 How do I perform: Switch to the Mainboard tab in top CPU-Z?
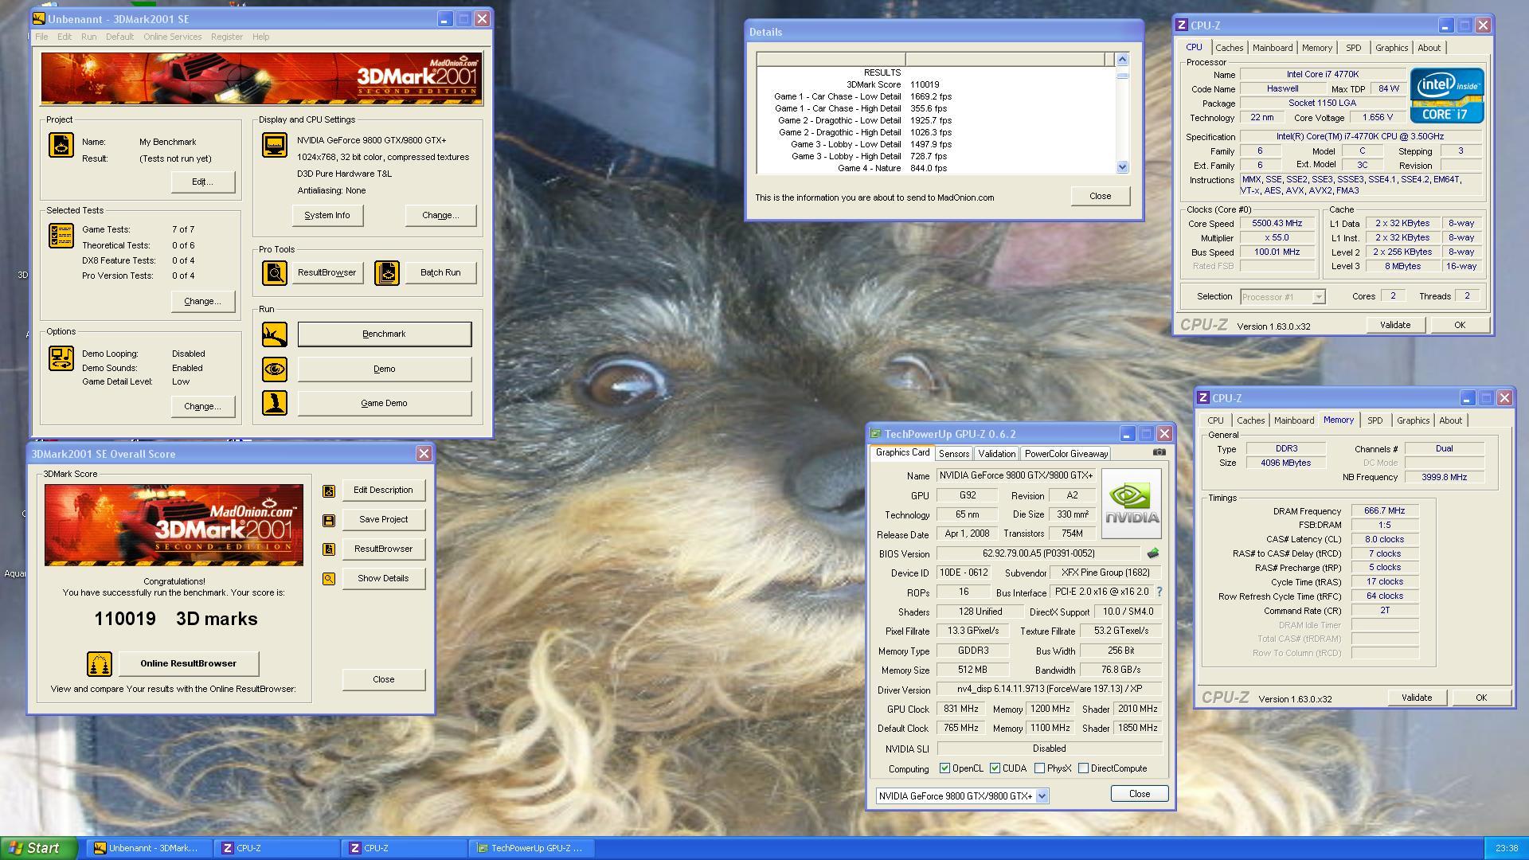tap(1273, 48)
